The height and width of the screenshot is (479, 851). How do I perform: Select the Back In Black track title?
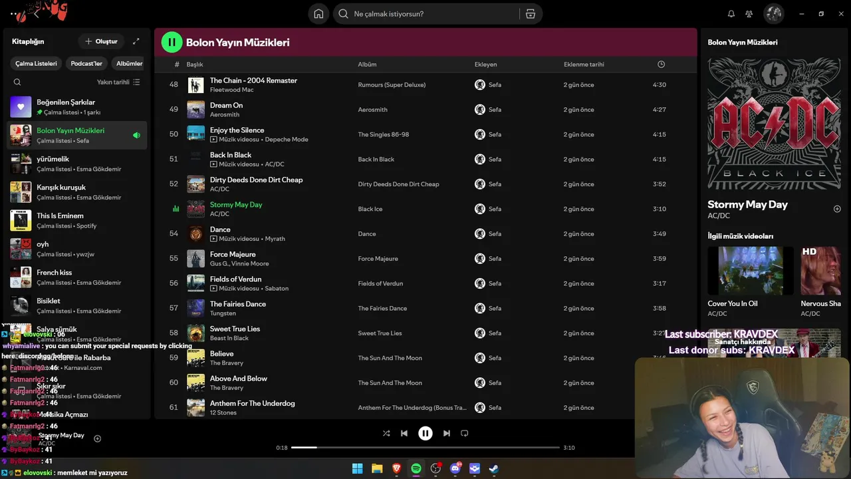[x=231, y=155]
